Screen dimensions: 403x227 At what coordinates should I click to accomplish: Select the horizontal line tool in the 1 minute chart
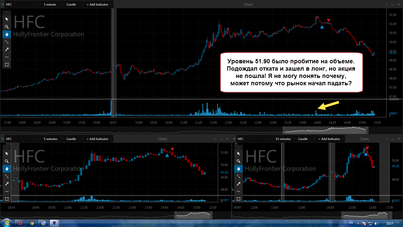pos(7,57)
